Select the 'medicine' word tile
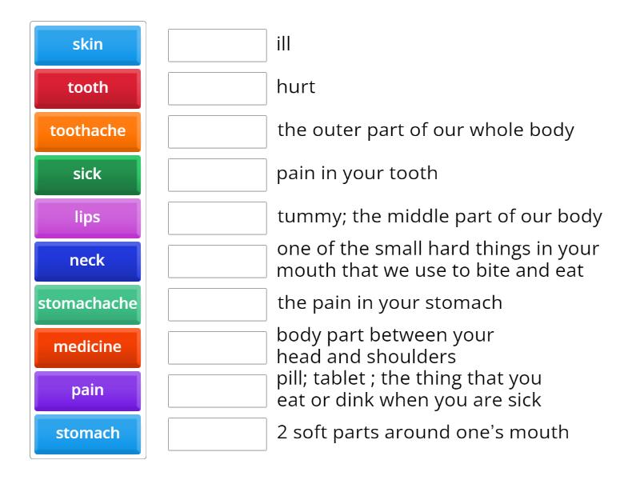 (x=86, y=347)
